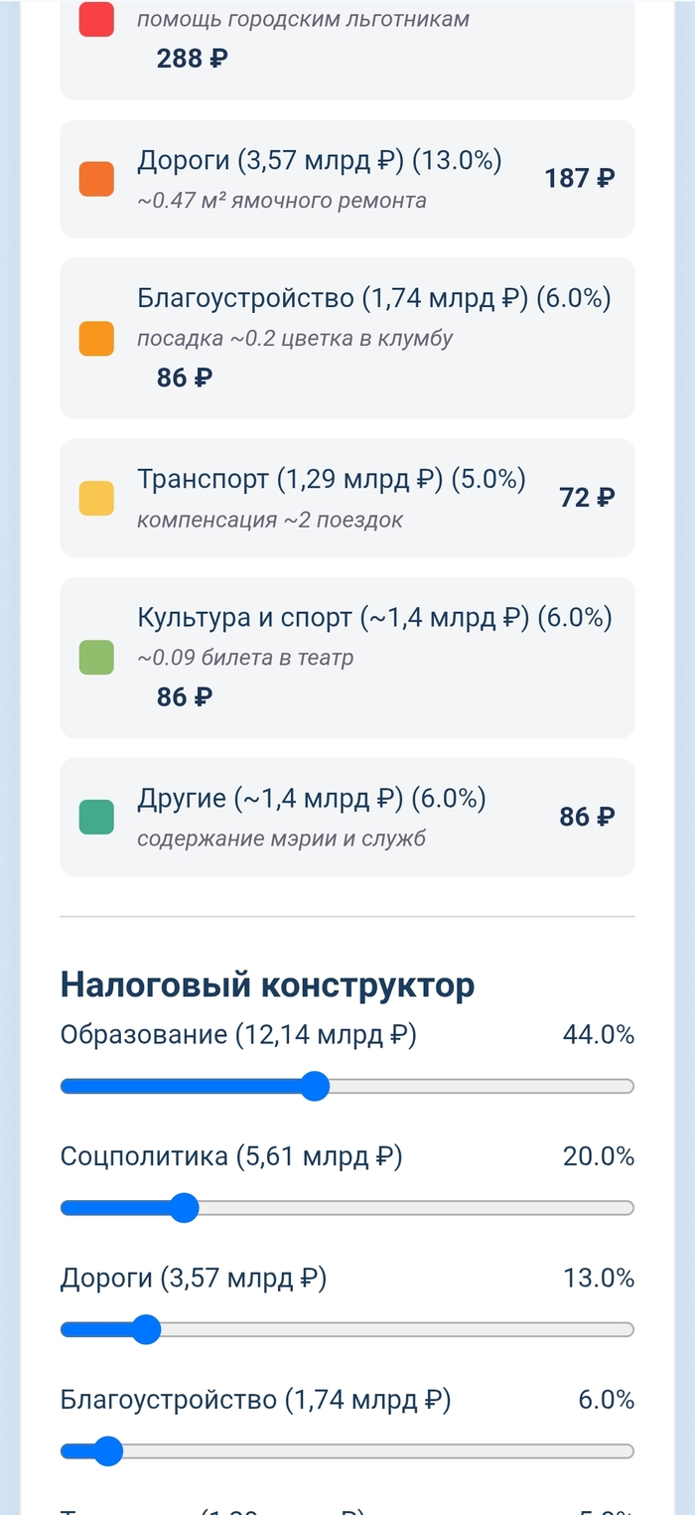Click the orange Дороги color swatch

96,179
